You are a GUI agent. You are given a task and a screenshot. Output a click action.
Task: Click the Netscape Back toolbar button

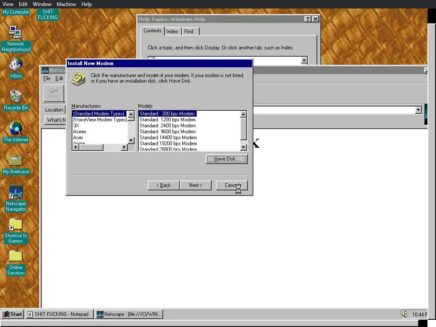54,93
